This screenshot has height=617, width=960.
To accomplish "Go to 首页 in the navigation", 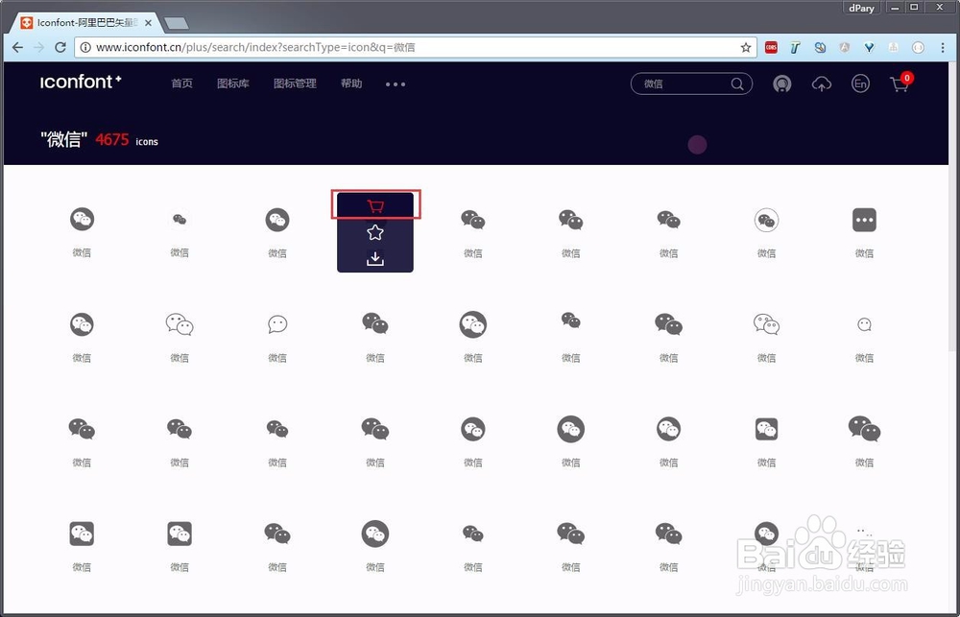I will (x=181, y=83).
